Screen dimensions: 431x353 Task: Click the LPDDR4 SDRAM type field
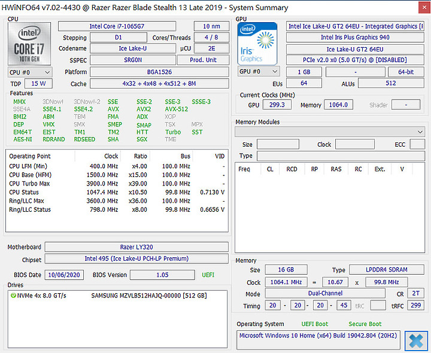point(387,269)
